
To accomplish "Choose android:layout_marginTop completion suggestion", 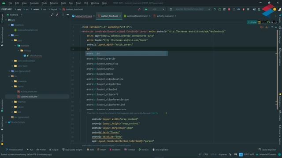I will point(126,64).
